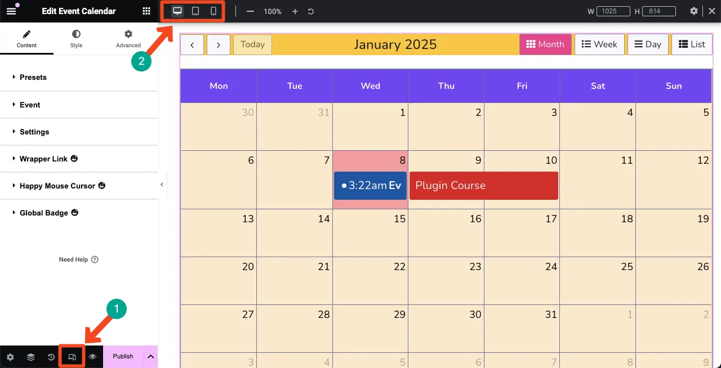Viewport: 721px width, 368px height.
Task: Reset the preview zoom level
Action: (x=310, y=11)
